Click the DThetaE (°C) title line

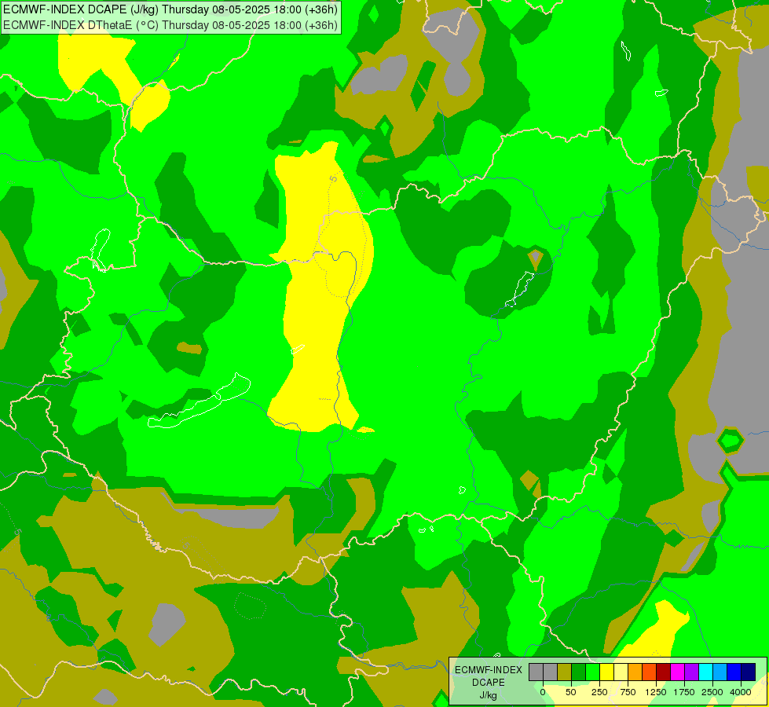[x=170, y=25]
